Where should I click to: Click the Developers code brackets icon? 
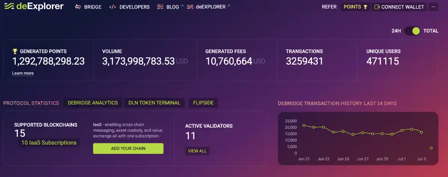(113, 7)
